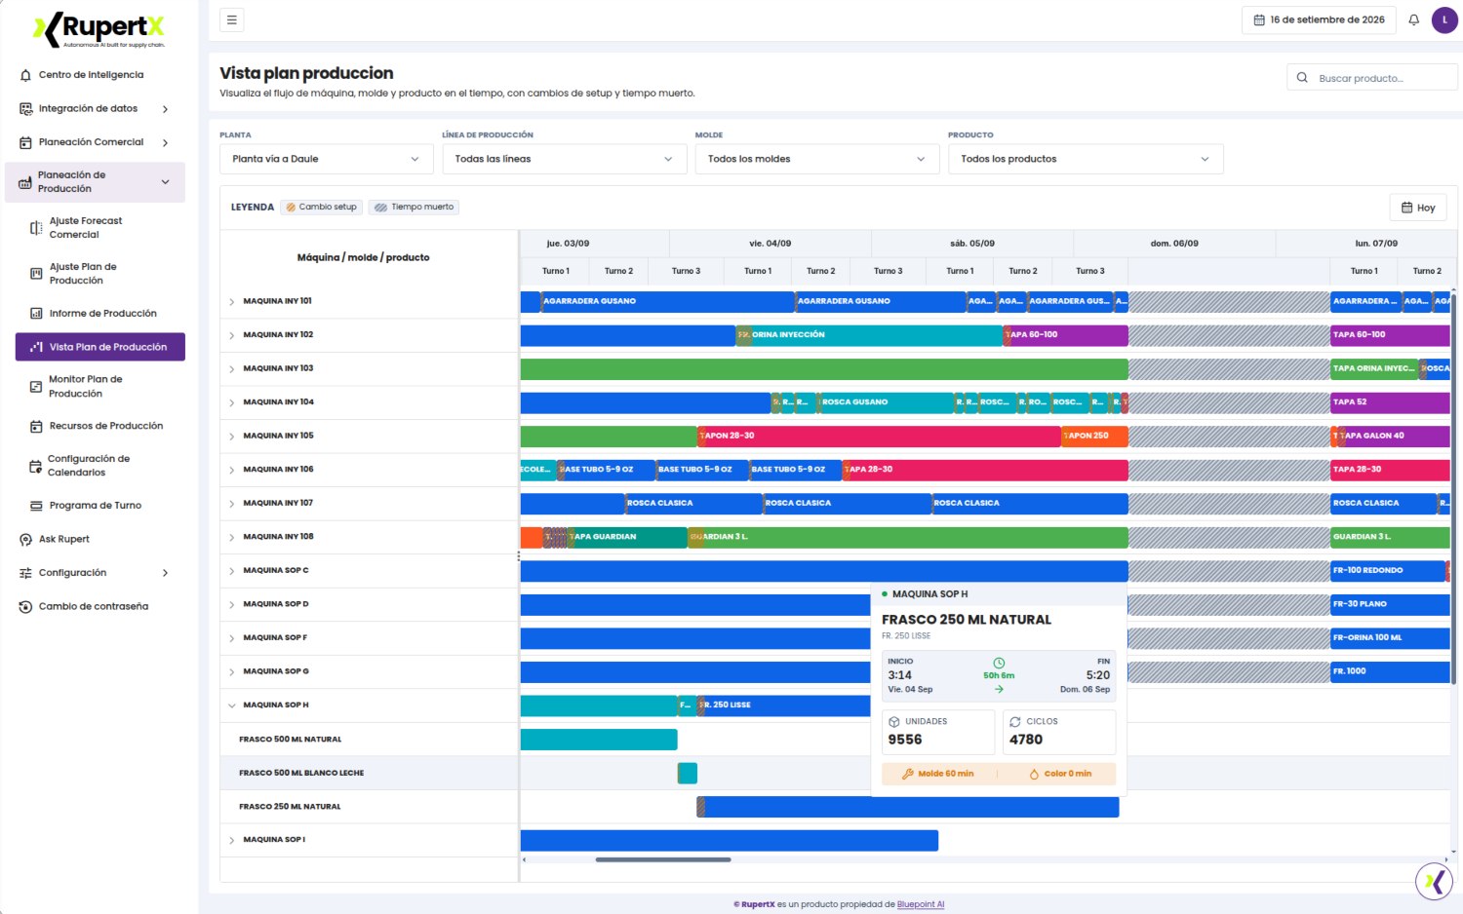Open Cambio de contraseña page
This screenshot has height=914, width=1463.
point(95,607)
